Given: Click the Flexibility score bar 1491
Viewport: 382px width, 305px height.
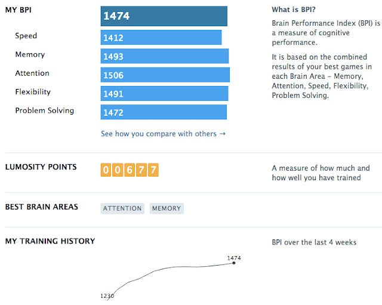Looking at the screenshot, I should pos(165,93).
